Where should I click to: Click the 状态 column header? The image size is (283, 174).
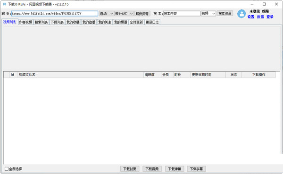tap(234, 75)
